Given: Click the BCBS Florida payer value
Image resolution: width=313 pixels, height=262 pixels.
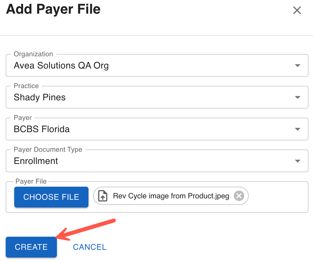Looking at the screenshot, I should pyautogui.click(x=42, y=129).
